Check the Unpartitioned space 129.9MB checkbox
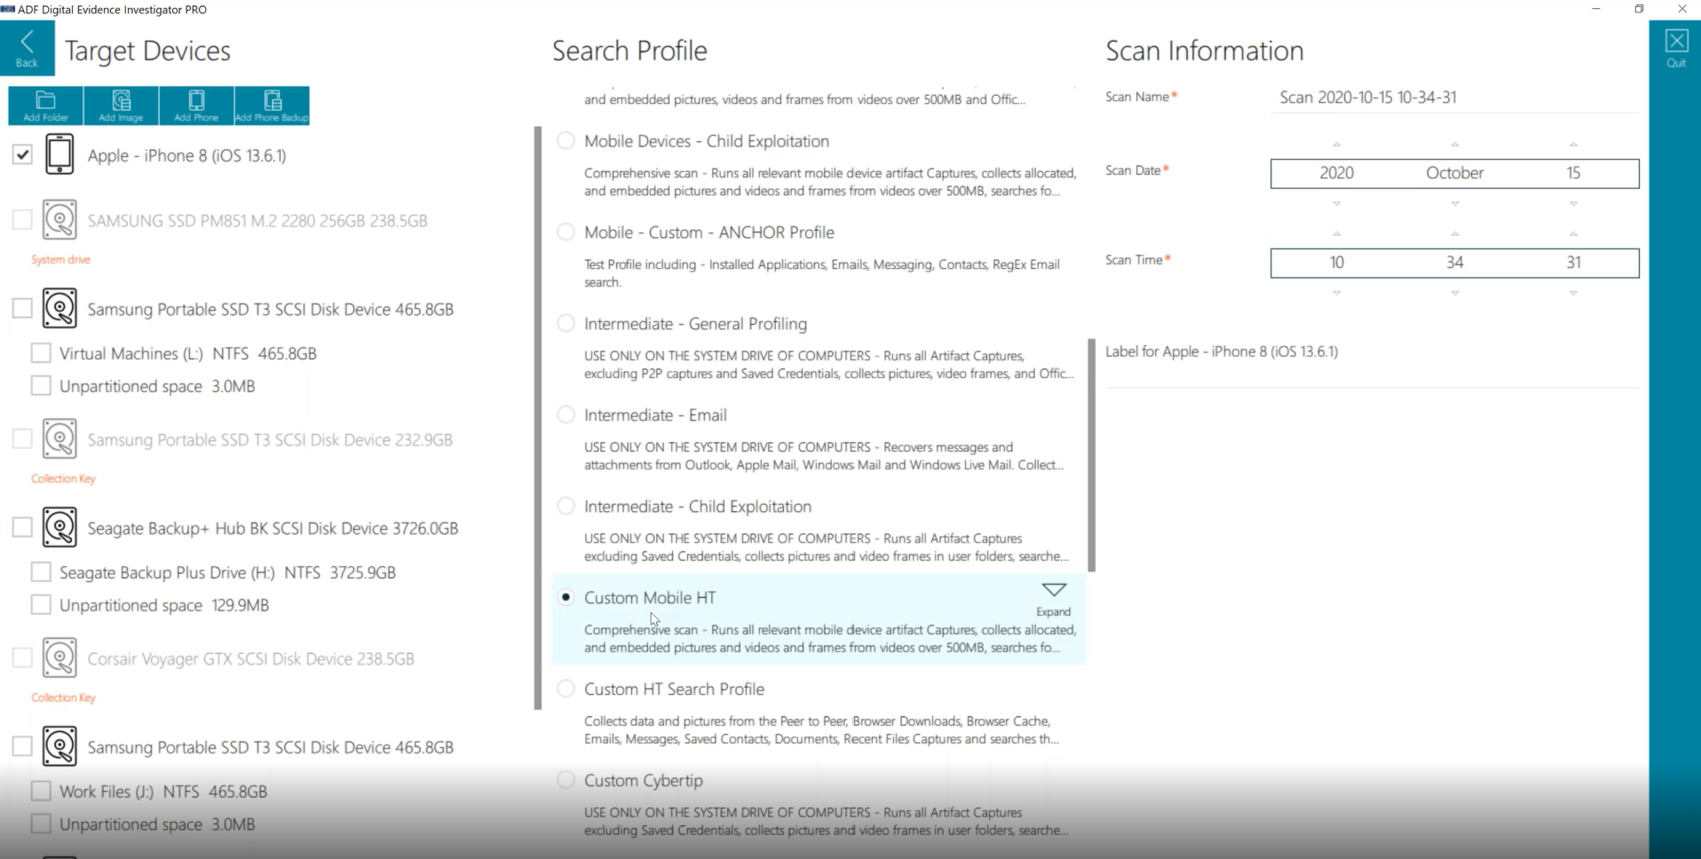Image resolution: width=1701 pixels, height=859 pixels. pos(41,605)
